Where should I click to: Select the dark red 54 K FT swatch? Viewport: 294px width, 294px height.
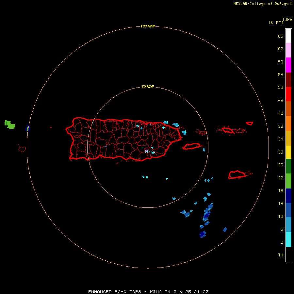tap(288, 79)
